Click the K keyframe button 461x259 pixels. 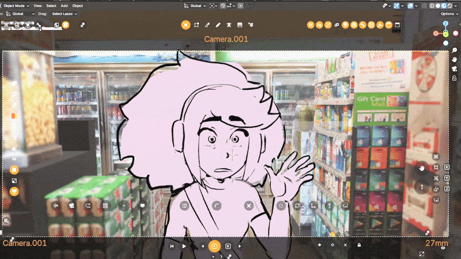pos(228,246)
